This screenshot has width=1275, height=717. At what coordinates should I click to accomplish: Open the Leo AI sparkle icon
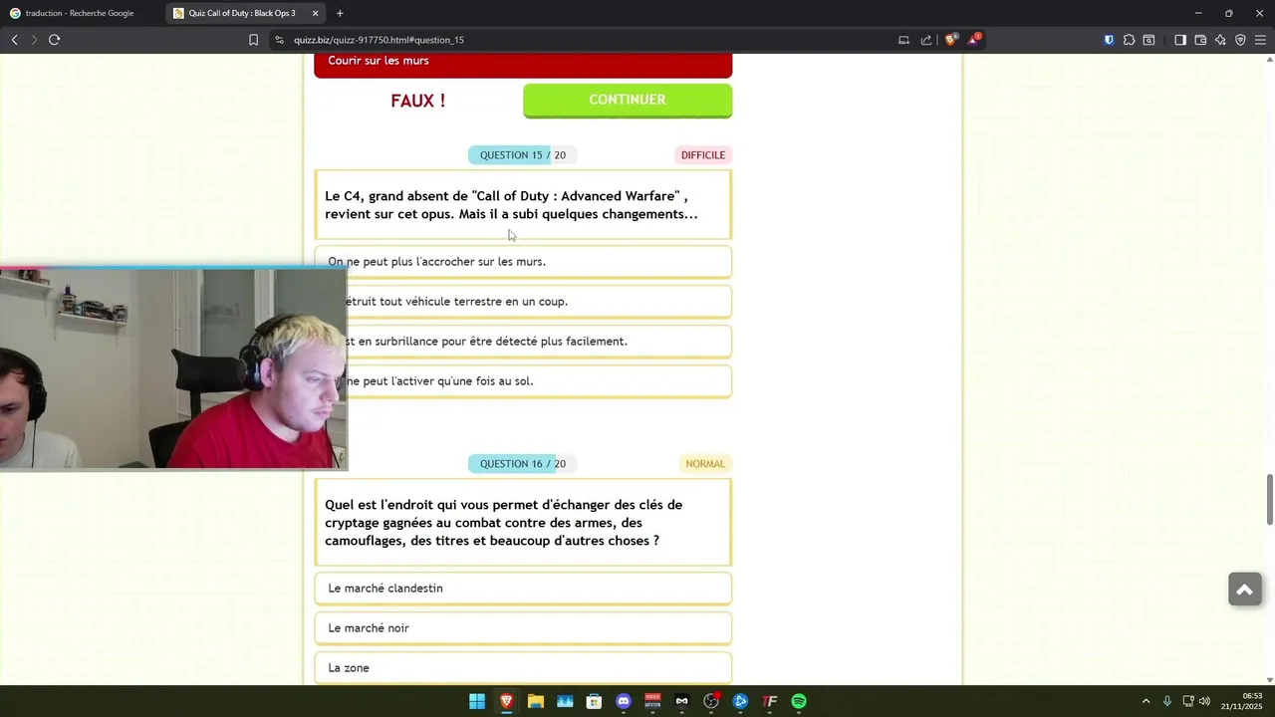tap(1220, 40)
